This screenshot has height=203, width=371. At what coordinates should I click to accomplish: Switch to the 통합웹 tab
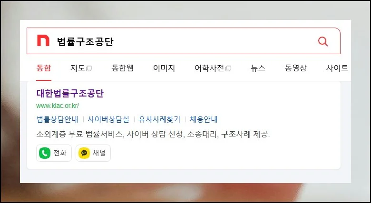(122, 68)
